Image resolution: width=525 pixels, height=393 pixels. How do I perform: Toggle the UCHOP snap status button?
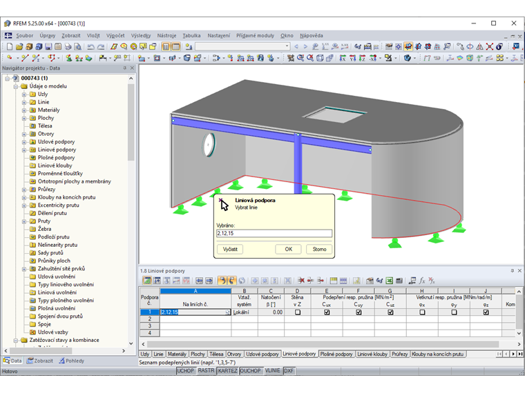click(x=186, y=371)
